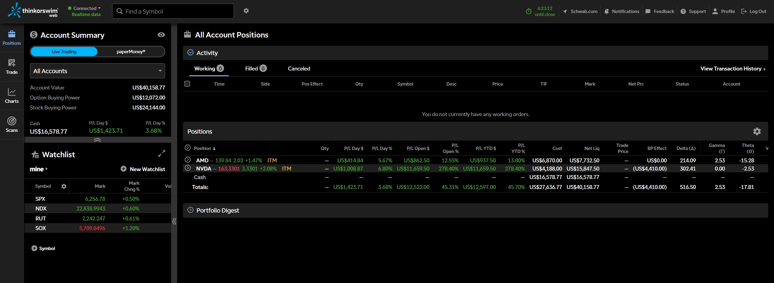Open watchlist column settings gear
The height and width of the screenshot is (283, 774).
coord(64,186)
